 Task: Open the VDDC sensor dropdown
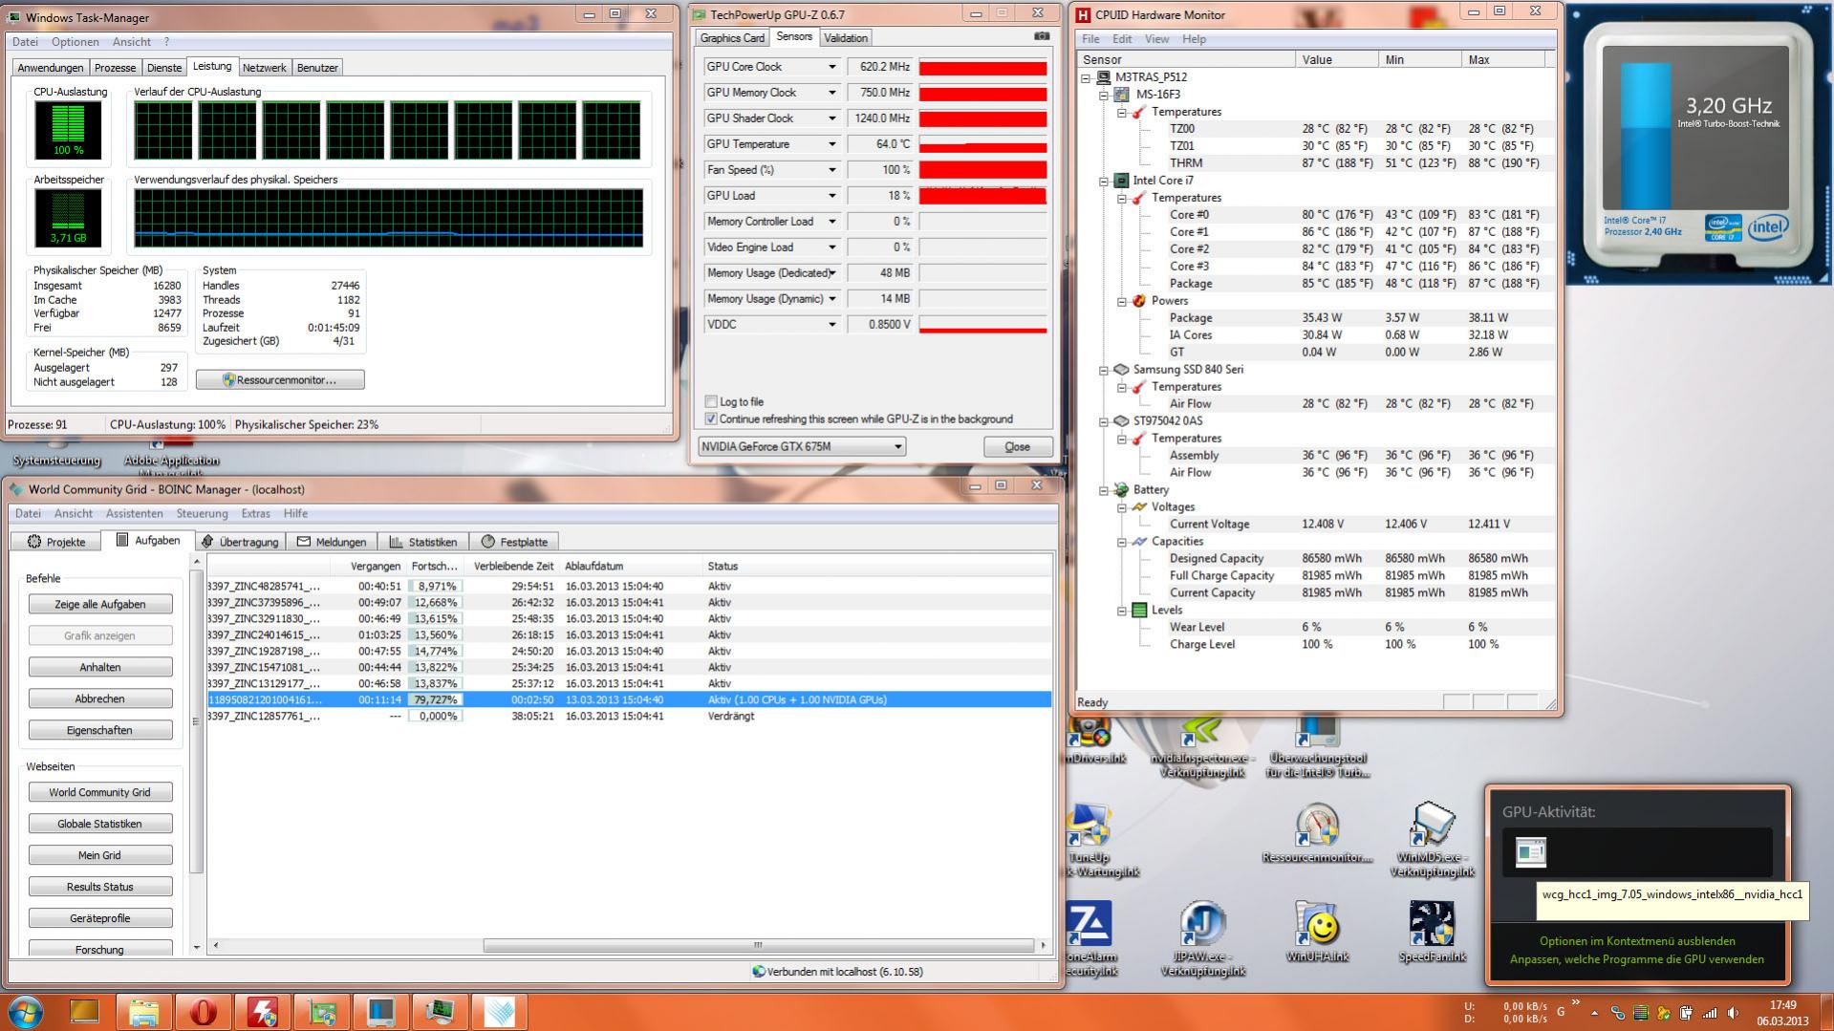(831, 325)
